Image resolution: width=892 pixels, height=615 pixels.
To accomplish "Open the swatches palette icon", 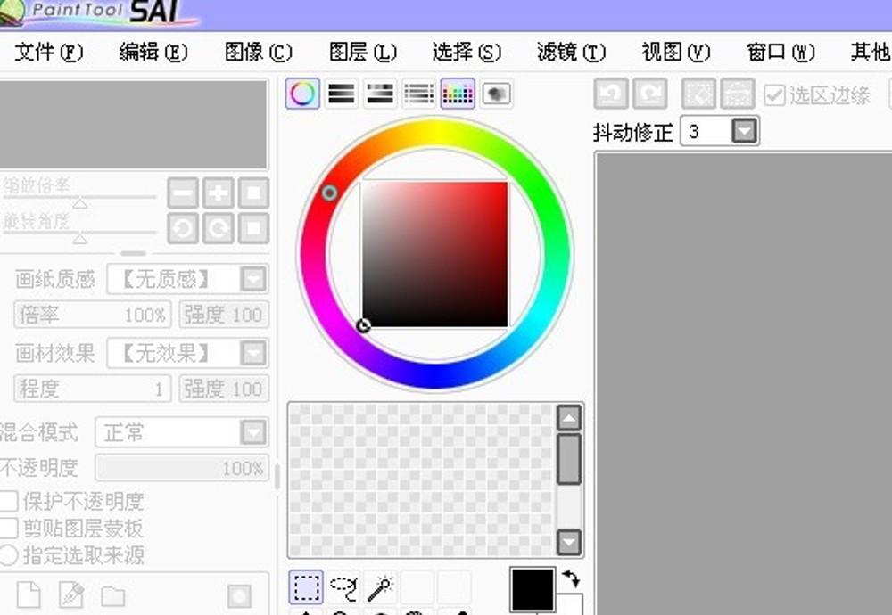I will [458, 94].
